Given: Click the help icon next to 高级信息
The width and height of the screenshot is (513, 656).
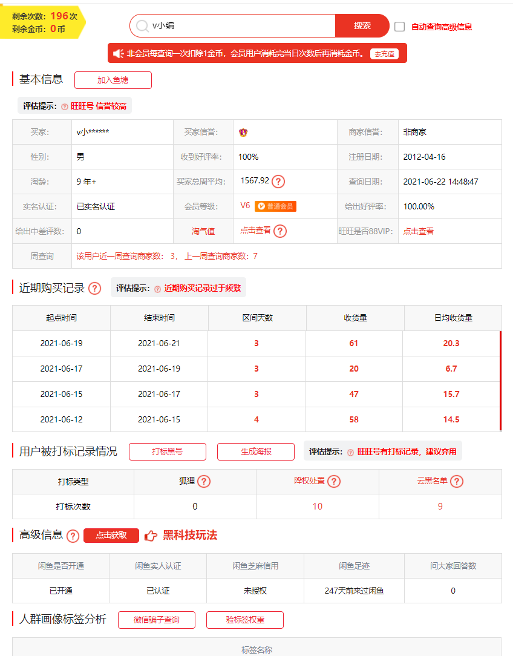Looking at the screenshot, I should point(73,536).
